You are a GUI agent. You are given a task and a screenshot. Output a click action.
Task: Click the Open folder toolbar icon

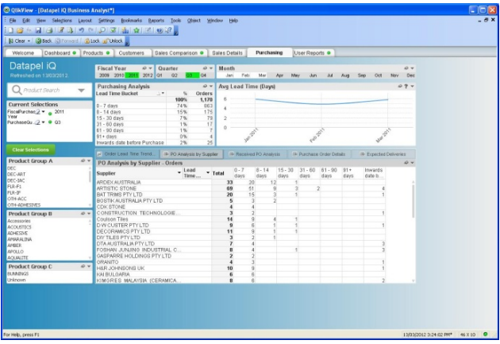[x=20, y=30]
